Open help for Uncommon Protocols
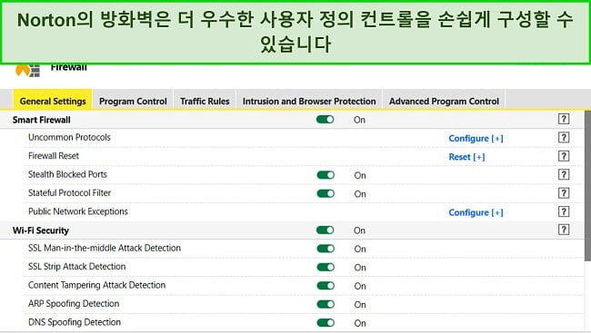The width and height of the screenshot is (591, 333). coord(564,137)
